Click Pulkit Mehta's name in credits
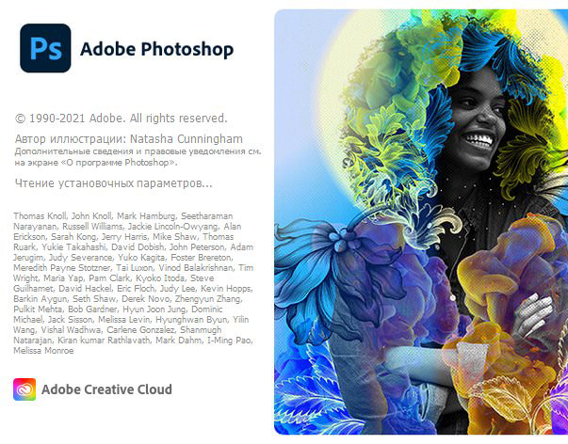568x444 pixels. coord(38,309)
